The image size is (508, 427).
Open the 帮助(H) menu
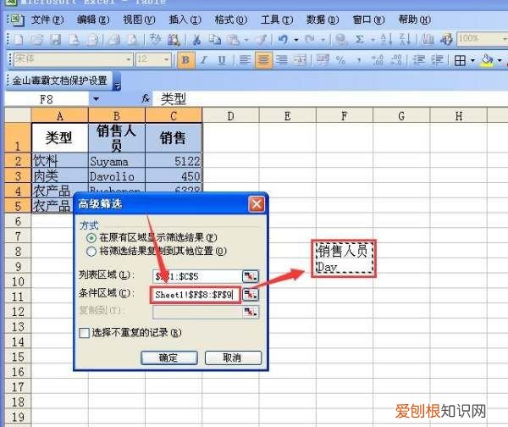pyautogui.click(x=414, y=19)
